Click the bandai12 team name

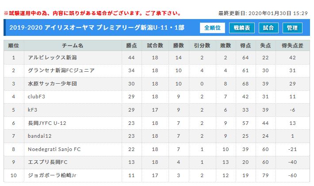(x=40, y=136)
